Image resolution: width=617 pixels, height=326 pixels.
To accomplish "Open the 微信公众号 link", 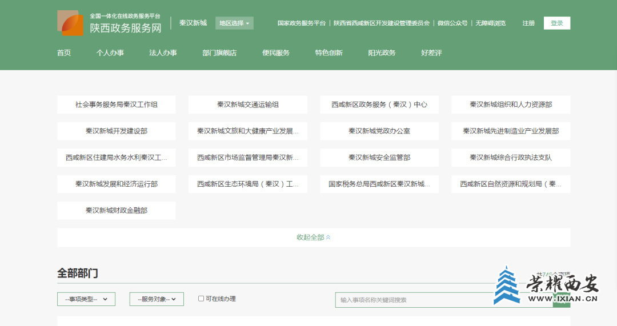I will (452, 23).
